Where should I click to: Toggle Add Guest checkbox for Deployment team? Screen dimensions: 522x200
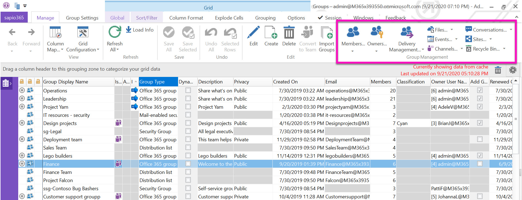pyautogui.click(x=480, y=139)
